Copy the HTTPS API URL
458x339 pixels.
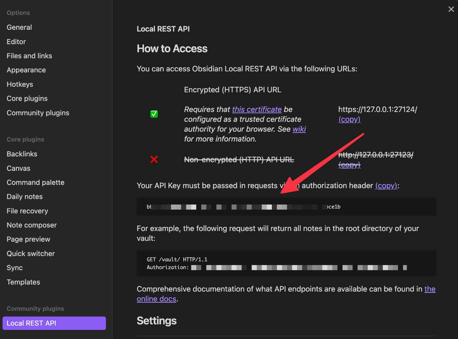pyautogui.click(x=349, y=119)
